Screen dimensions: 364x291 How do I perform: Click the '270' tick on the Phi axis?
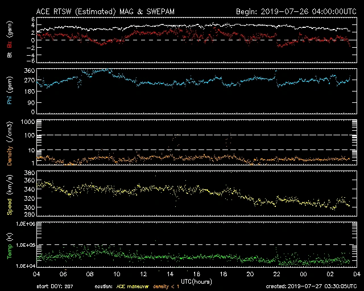point(30,80)
